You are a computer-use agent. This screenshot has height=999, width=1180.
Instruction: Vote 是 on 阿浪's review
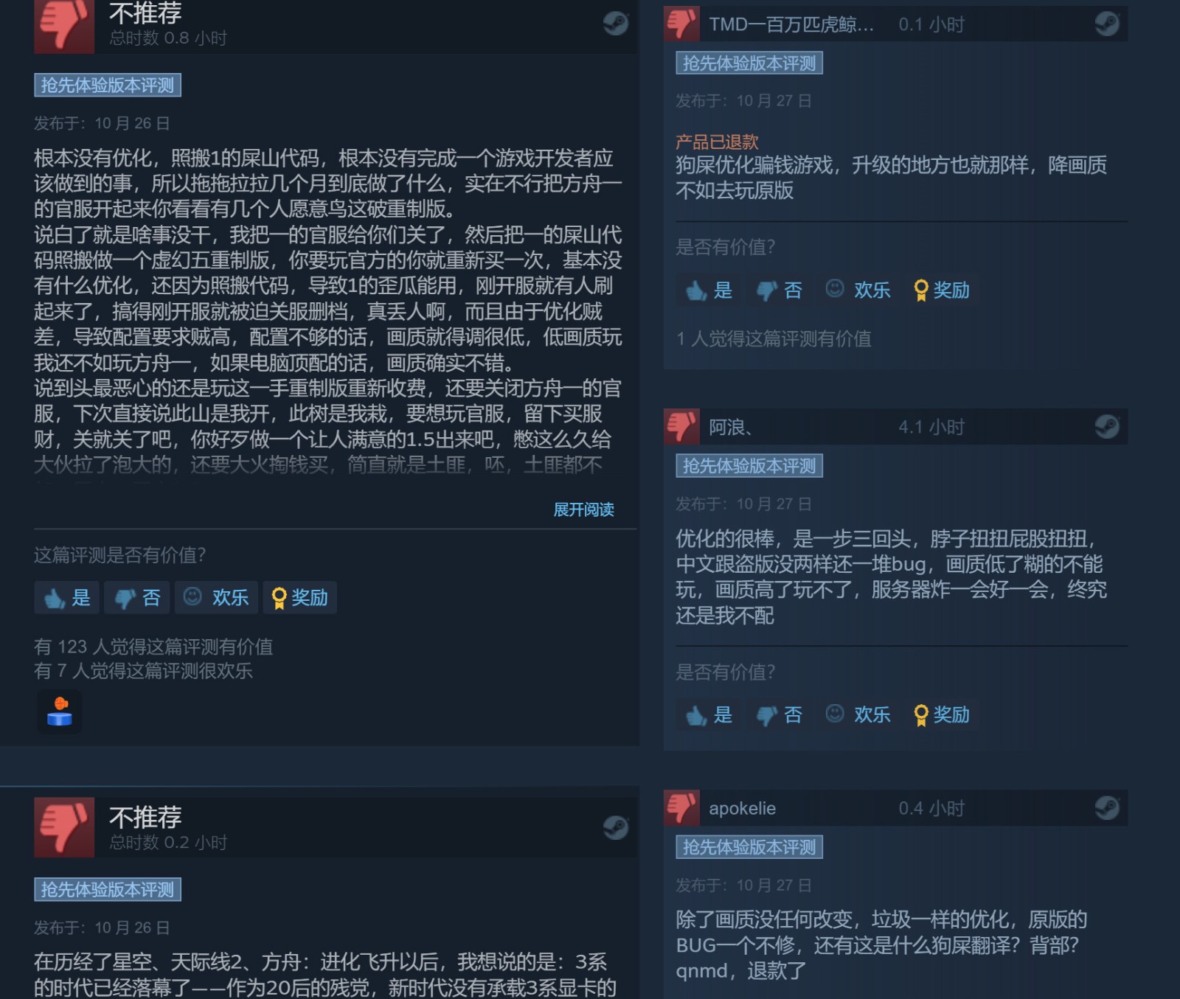click(709, 715)
